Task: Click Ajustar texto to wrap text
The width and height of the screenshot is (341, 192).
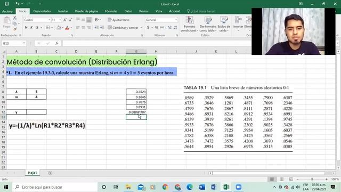Action: click(x=118, y=20)
